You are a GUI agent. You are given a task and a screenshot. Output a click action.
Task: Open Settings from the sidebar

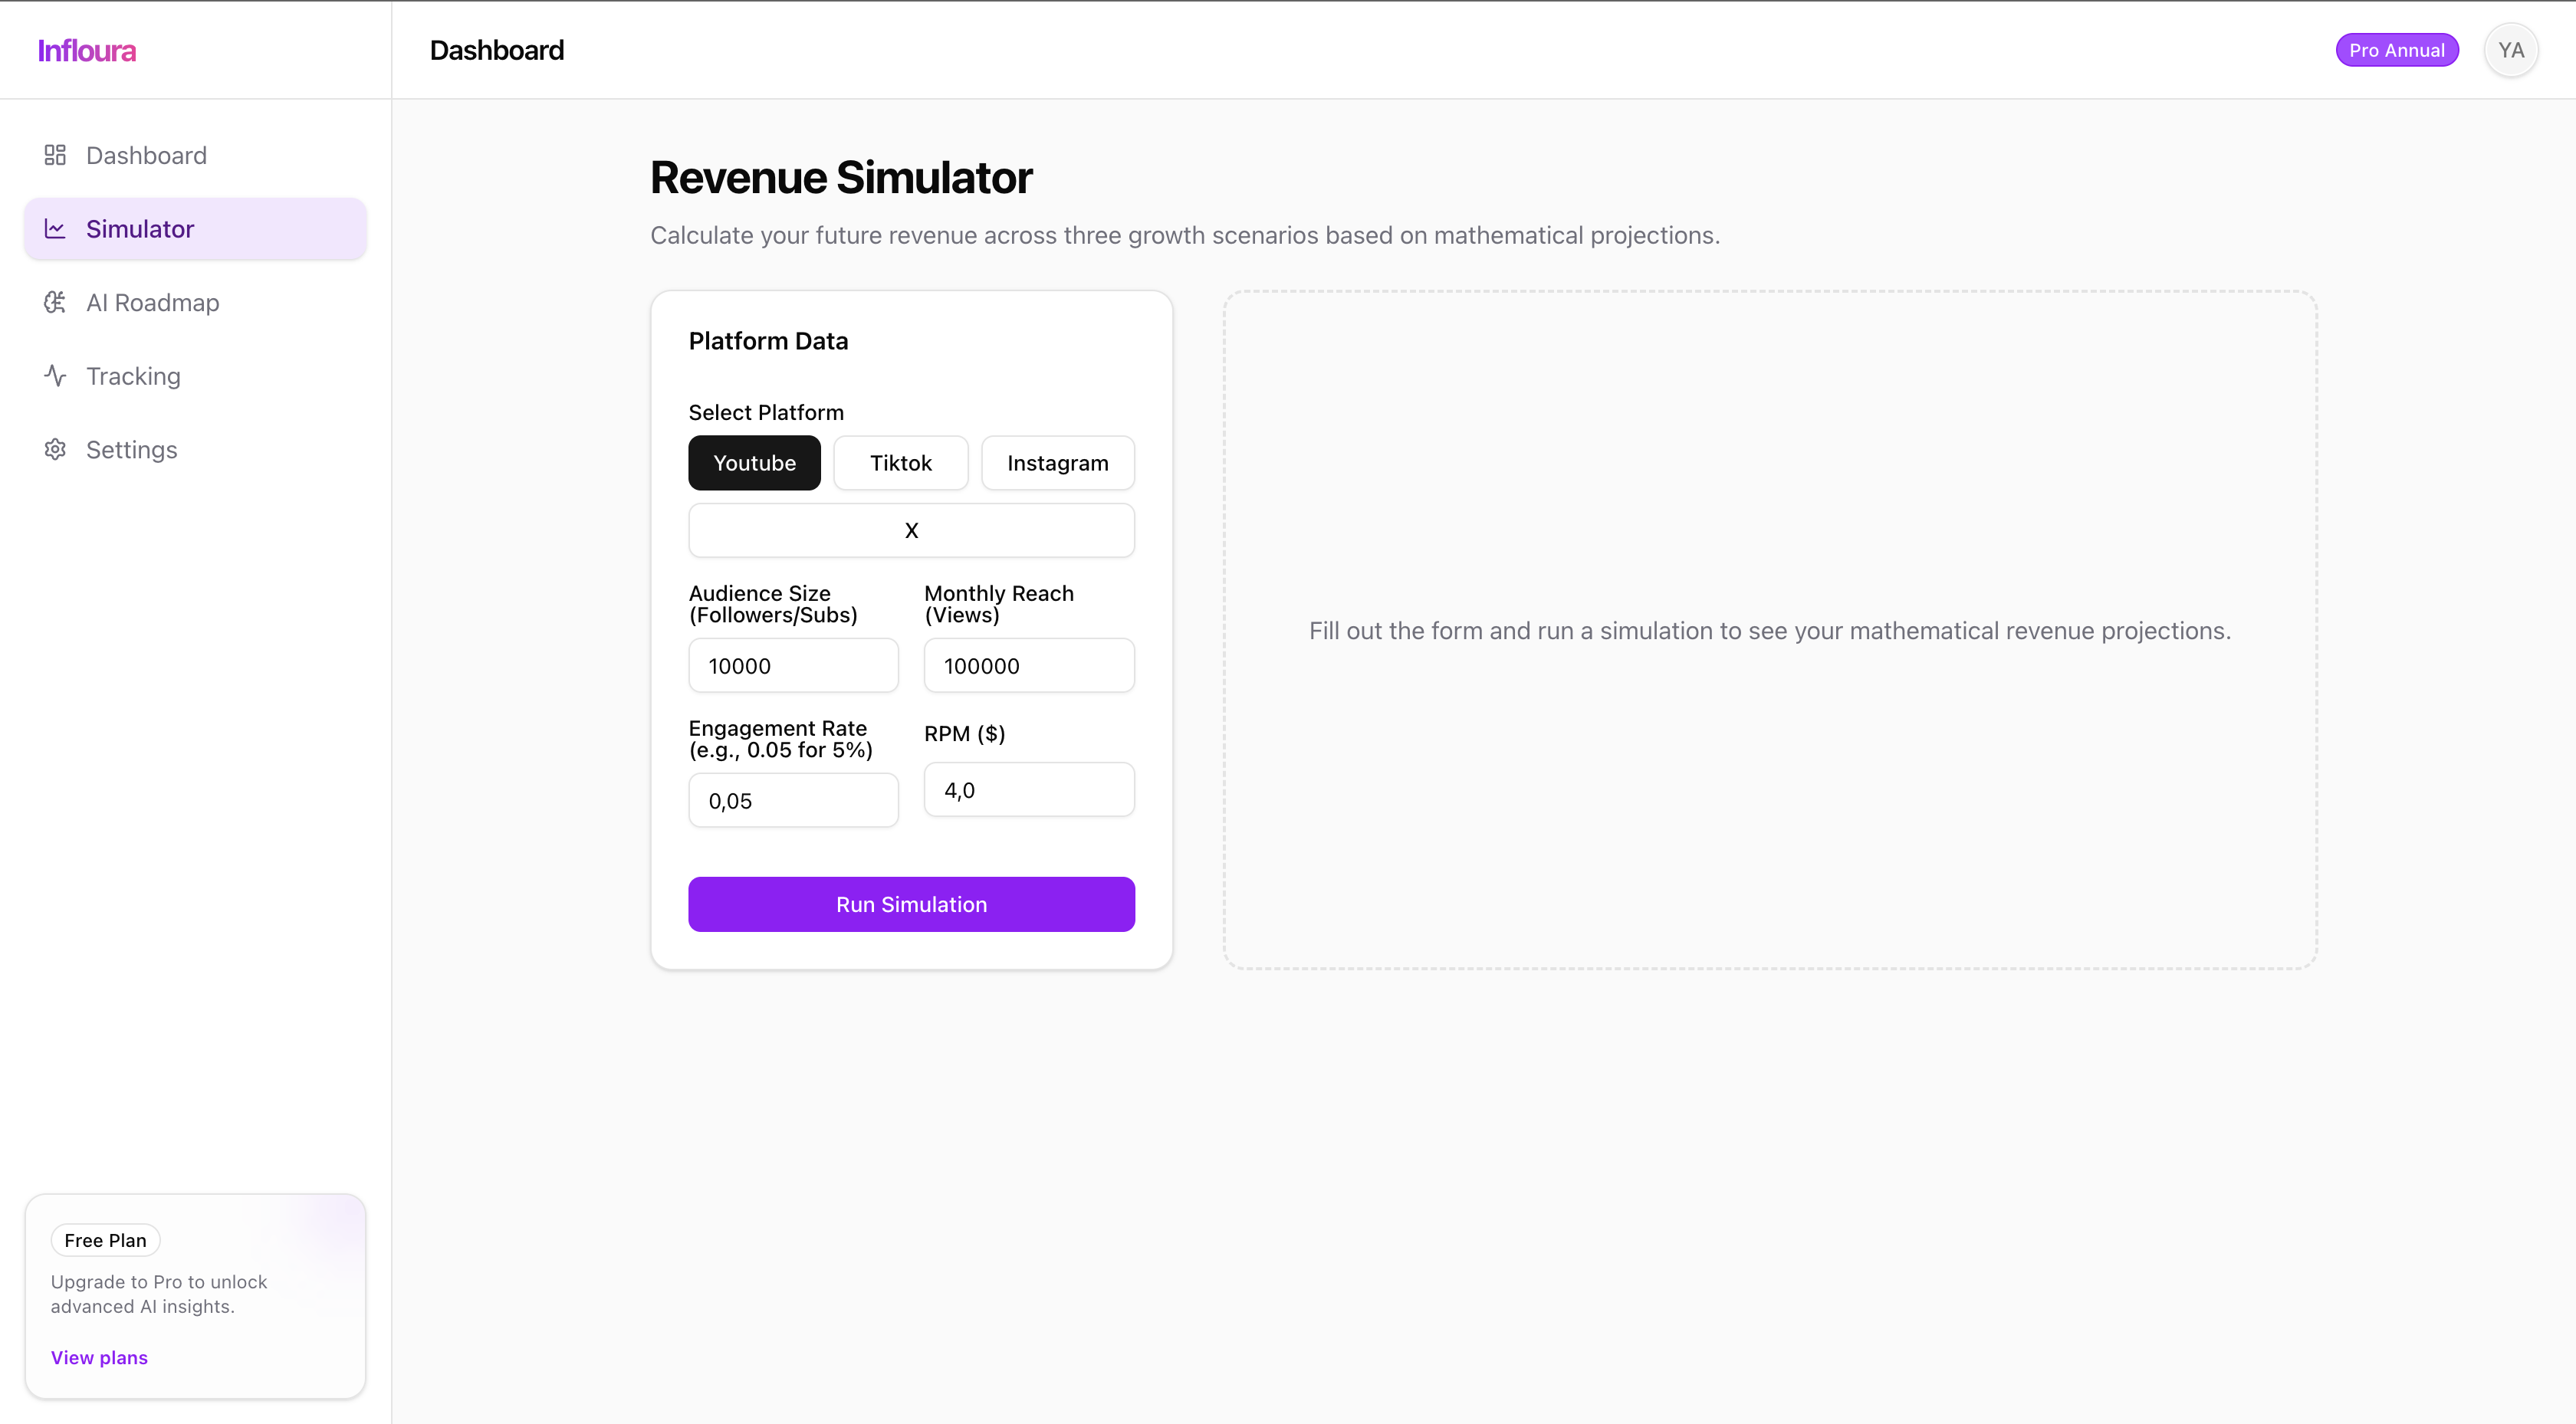pos(196,450)
